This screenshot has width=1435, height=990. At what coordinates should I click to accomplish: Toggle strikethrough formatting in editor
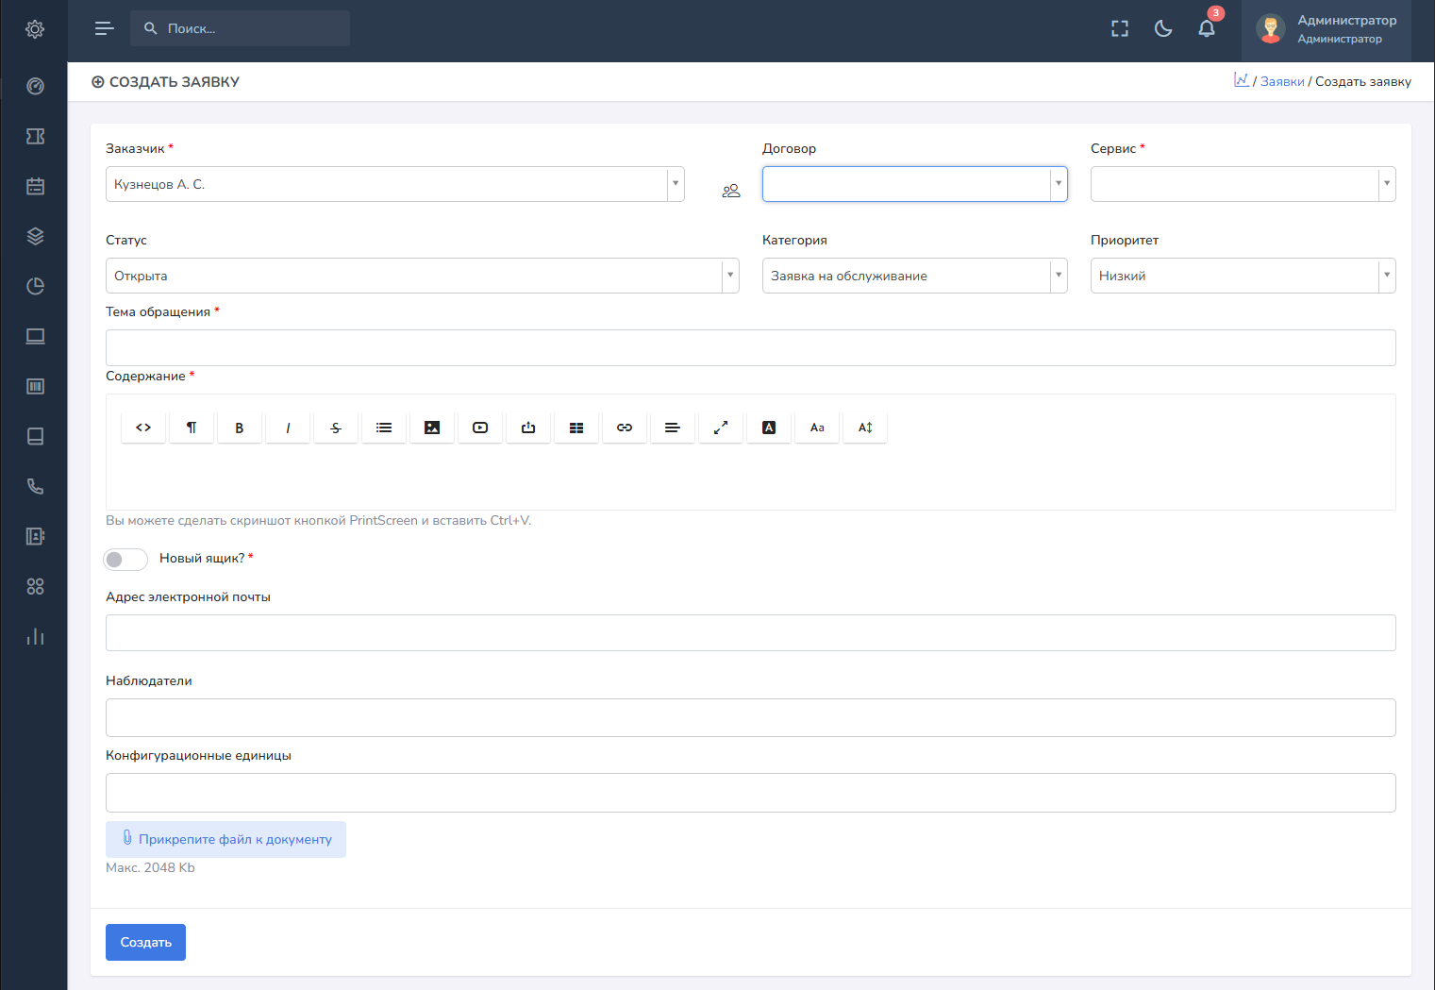[x=336, y=428]
